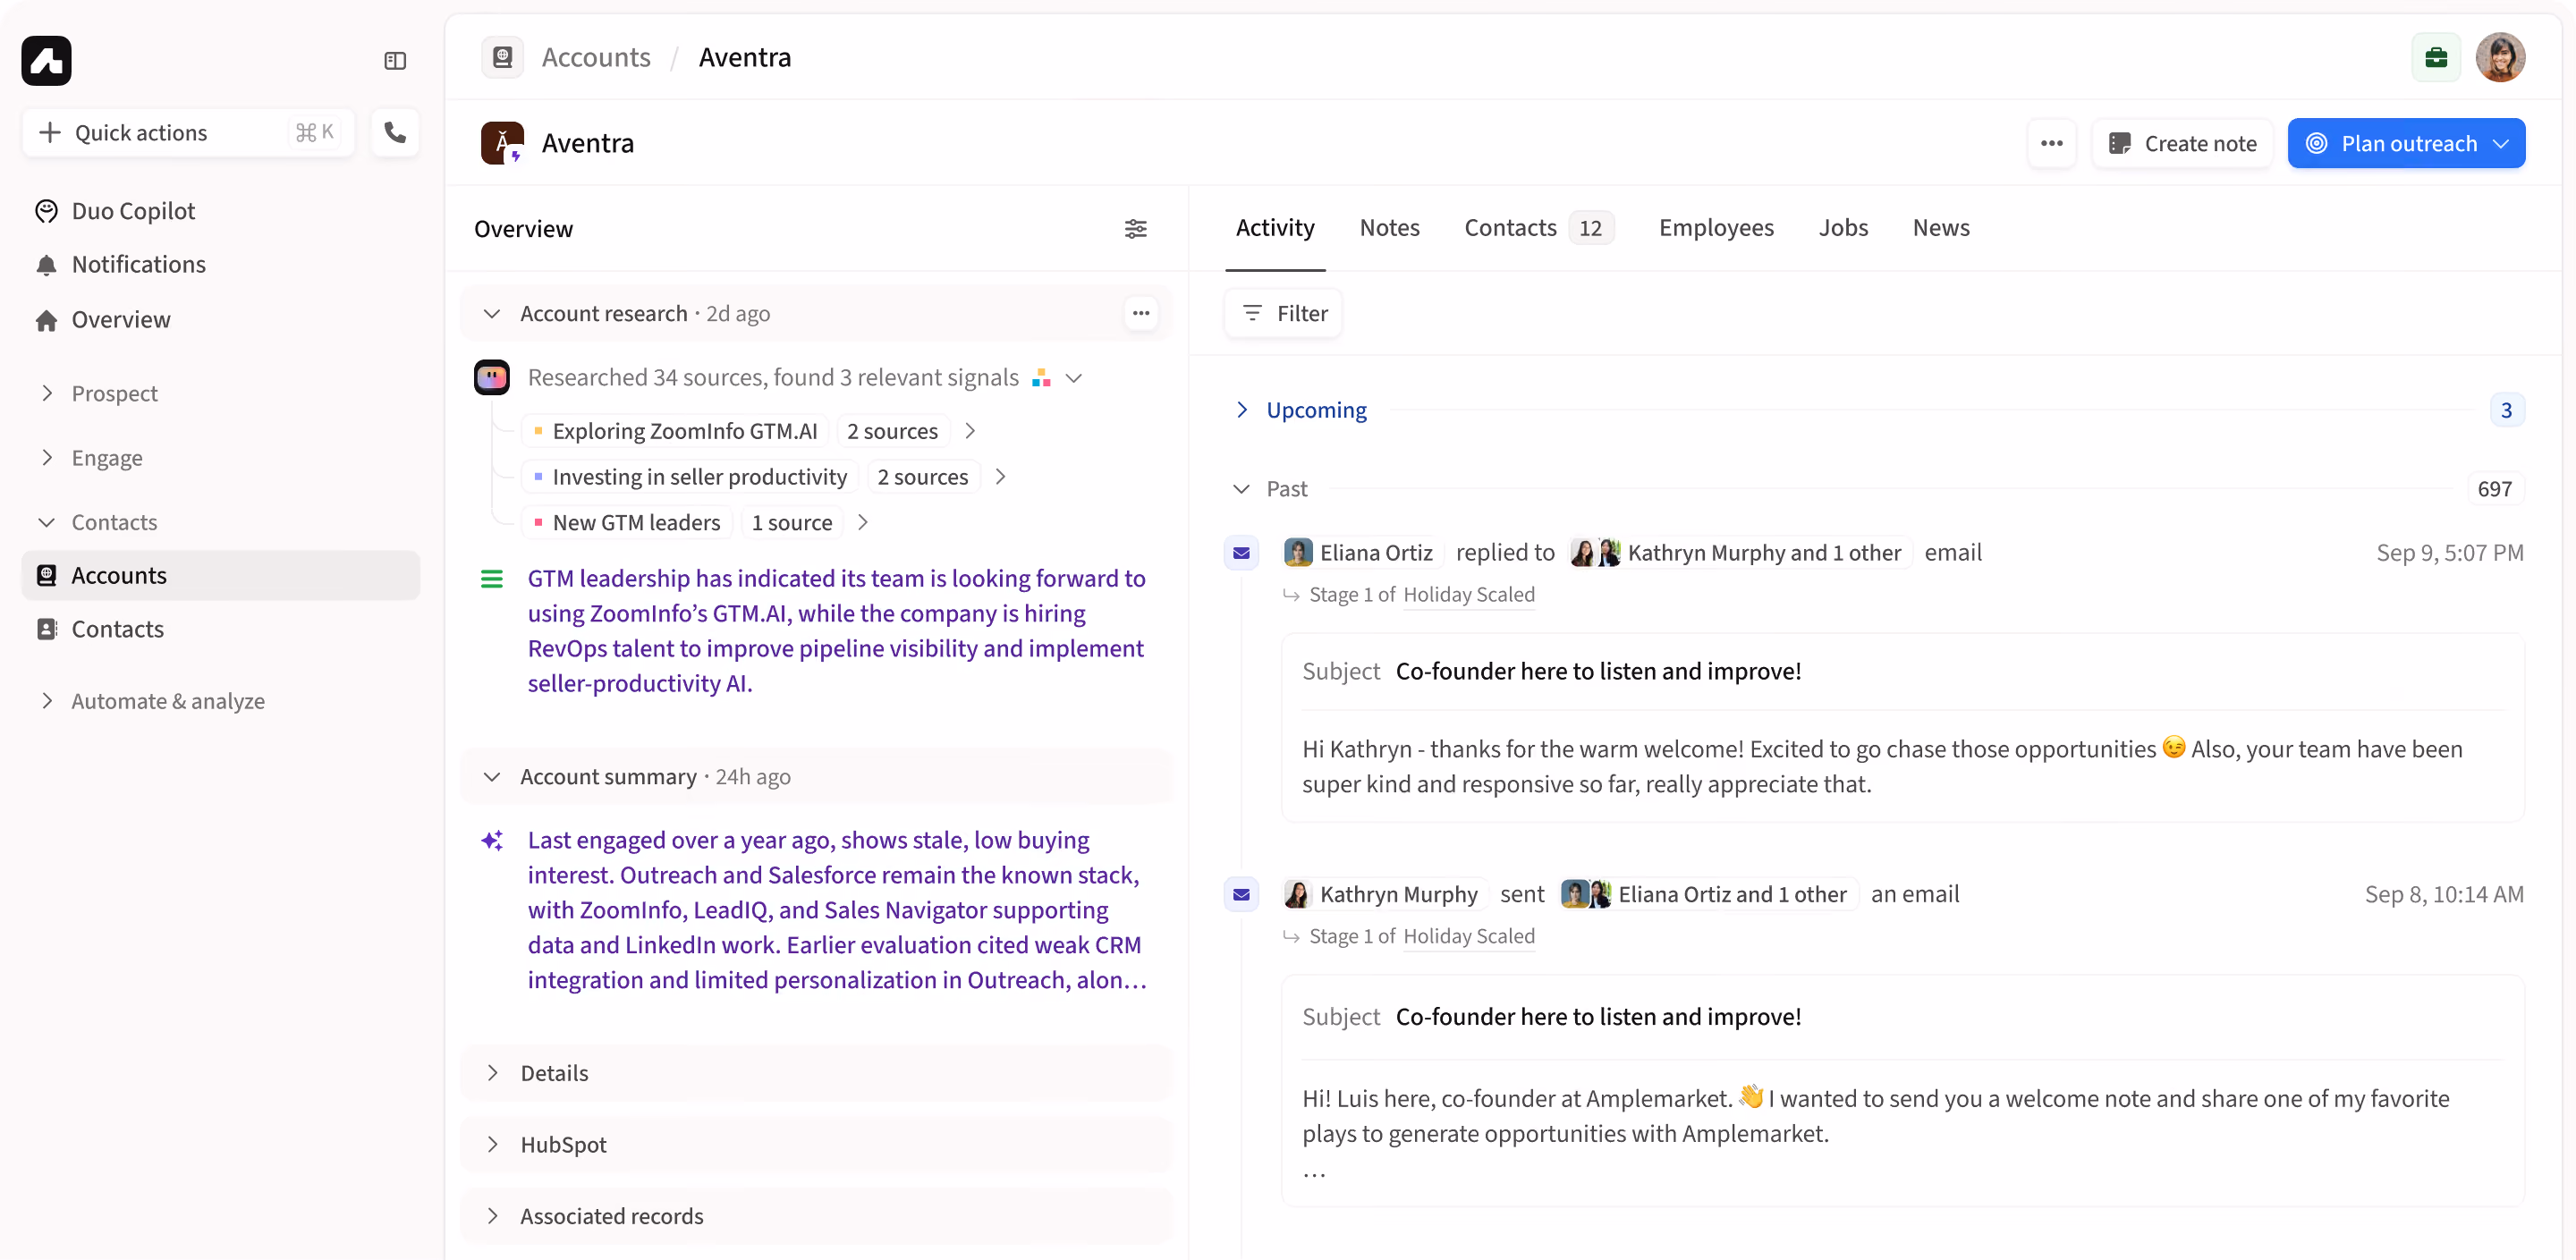
Task: Click the Aventra account logo
Action: [x=502, y=143]
